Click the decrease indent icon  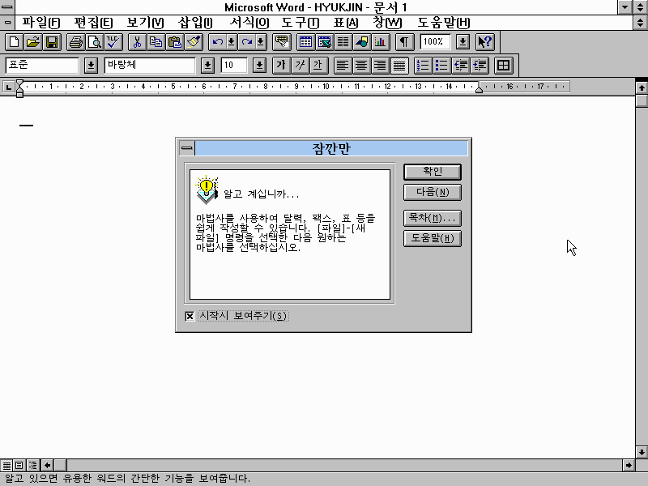coord(461,66)
